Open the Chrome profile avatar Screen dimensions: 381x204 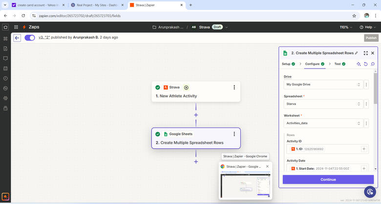coord(366,16)
